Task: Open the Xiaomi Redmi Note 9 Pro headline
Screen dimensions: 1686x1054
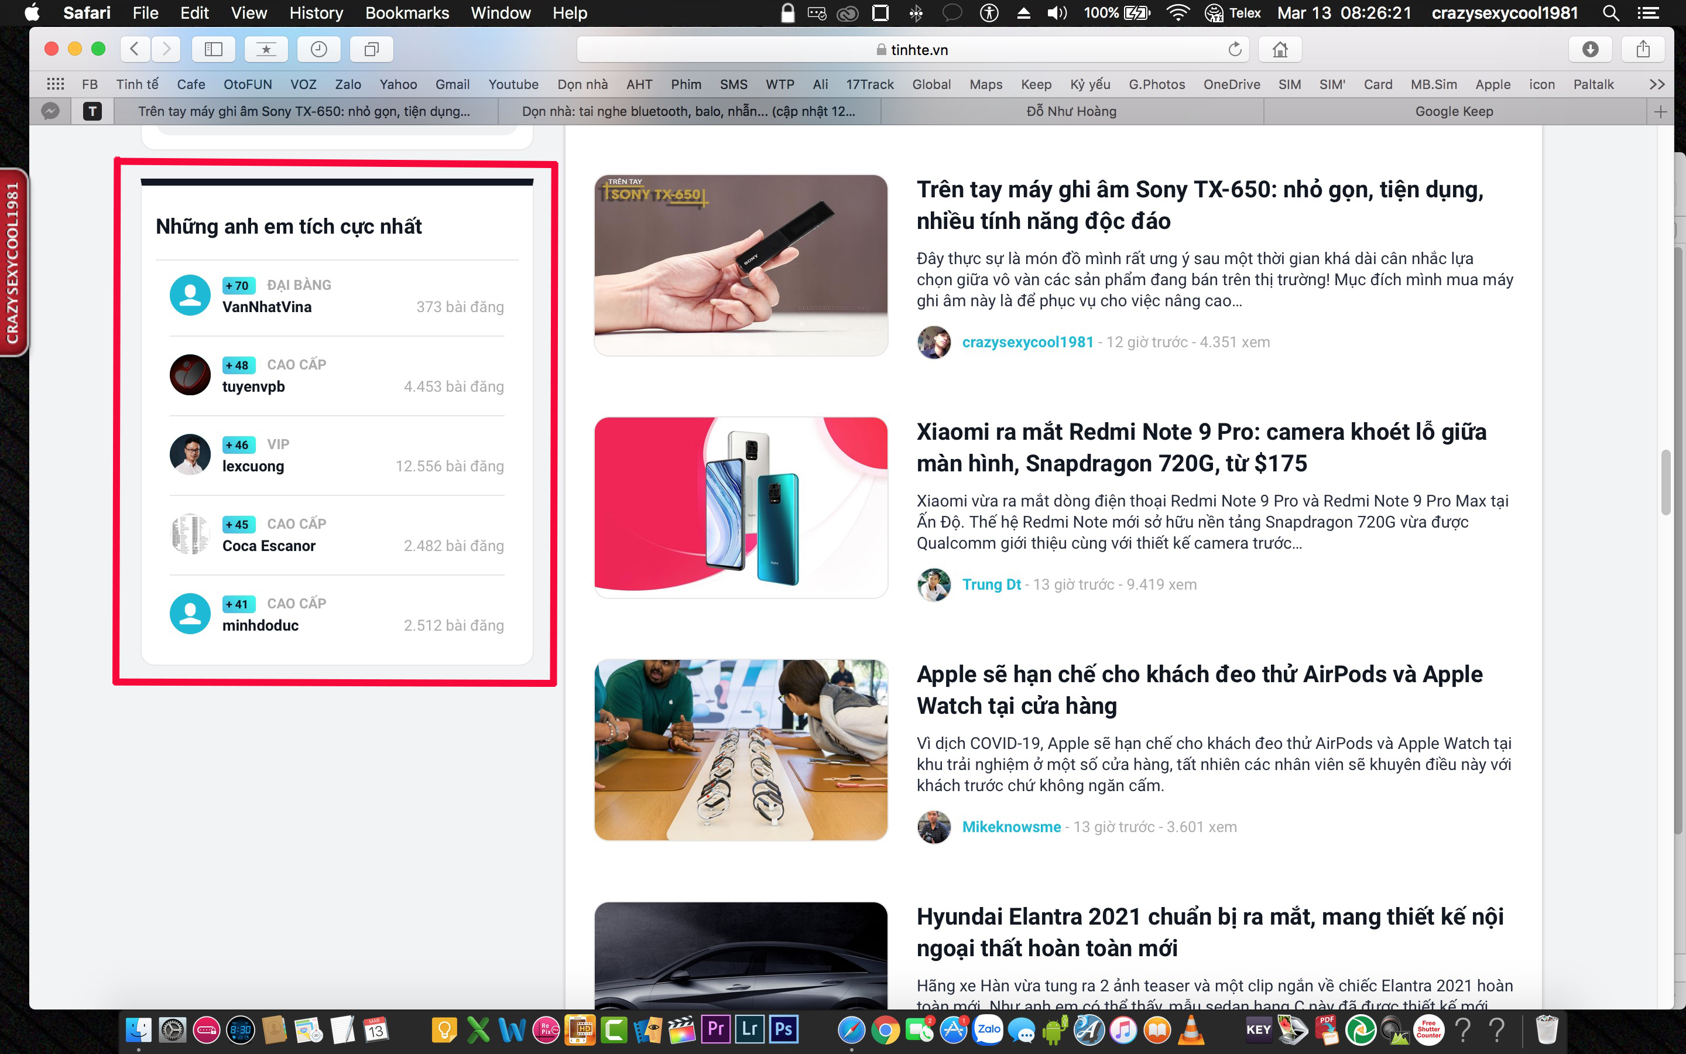Action: pyautogui.click(x=1201, y=447)
